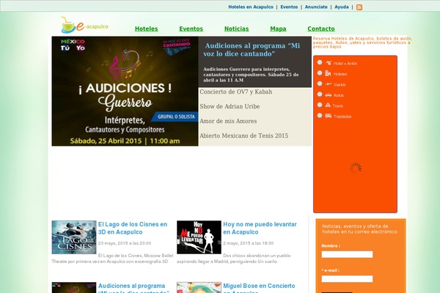Open Abierto Mexicano de Tenis 2015 headline
Screen dimensions: 440x293
coord(243,136)
